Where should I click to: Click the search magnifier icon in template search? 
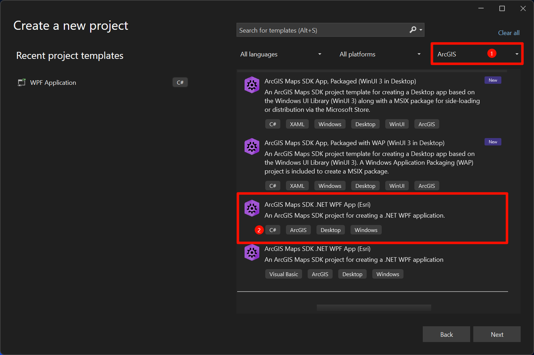[x=413, y=30]
